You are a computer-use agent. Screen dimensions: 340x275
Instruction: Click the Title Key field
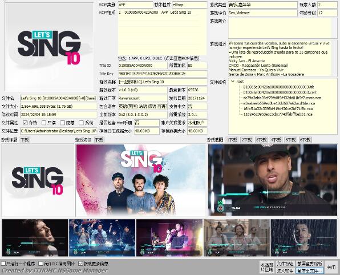(x=163, y=74)
